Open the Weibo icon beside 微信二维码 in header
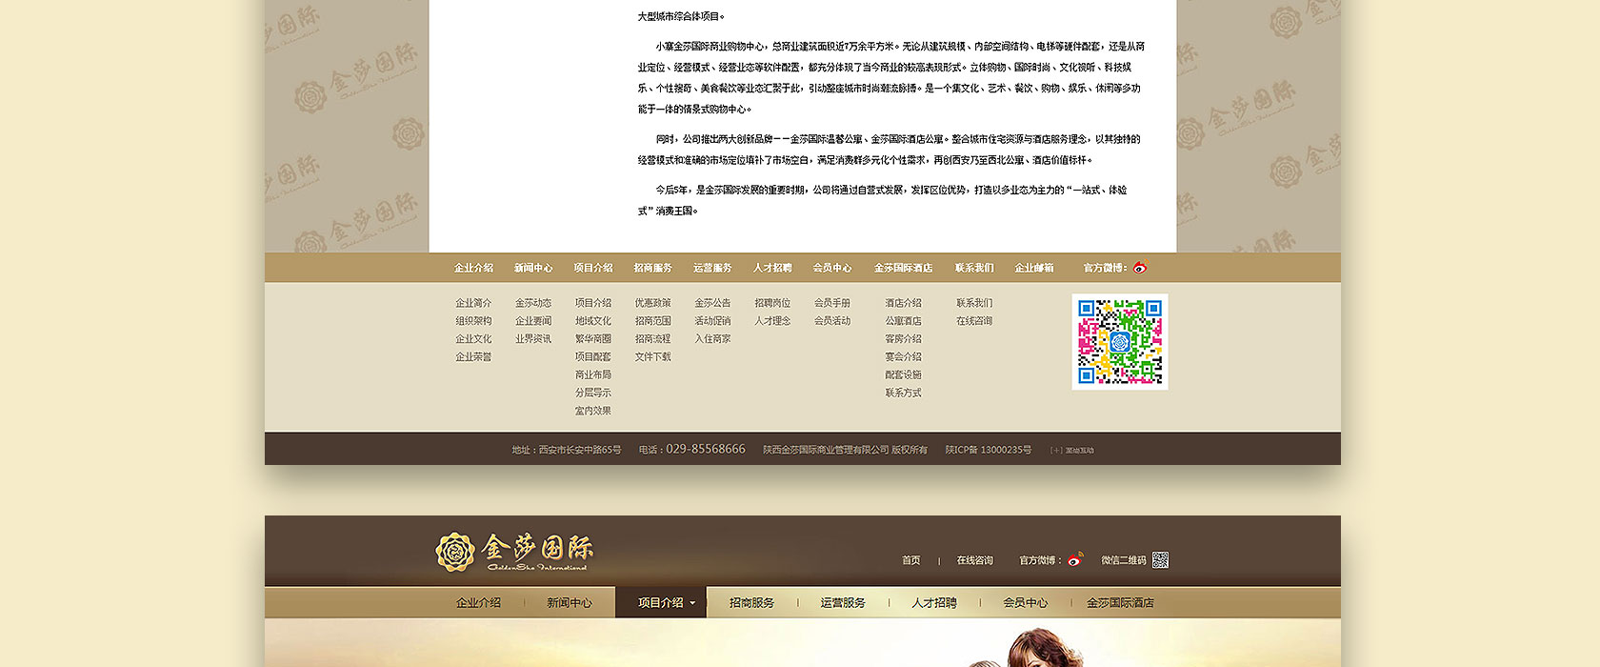This screenshot has height=667, width=1600. 1075,559
